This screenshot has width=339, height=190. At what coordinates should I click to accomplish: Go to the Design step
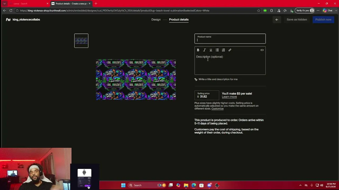point(156,20)
